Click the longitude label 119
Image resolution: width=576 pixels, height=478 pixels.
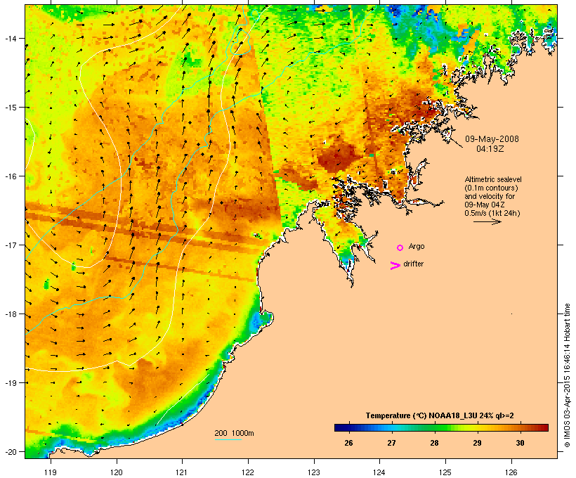pyautogui.click(x=51, y=472)
